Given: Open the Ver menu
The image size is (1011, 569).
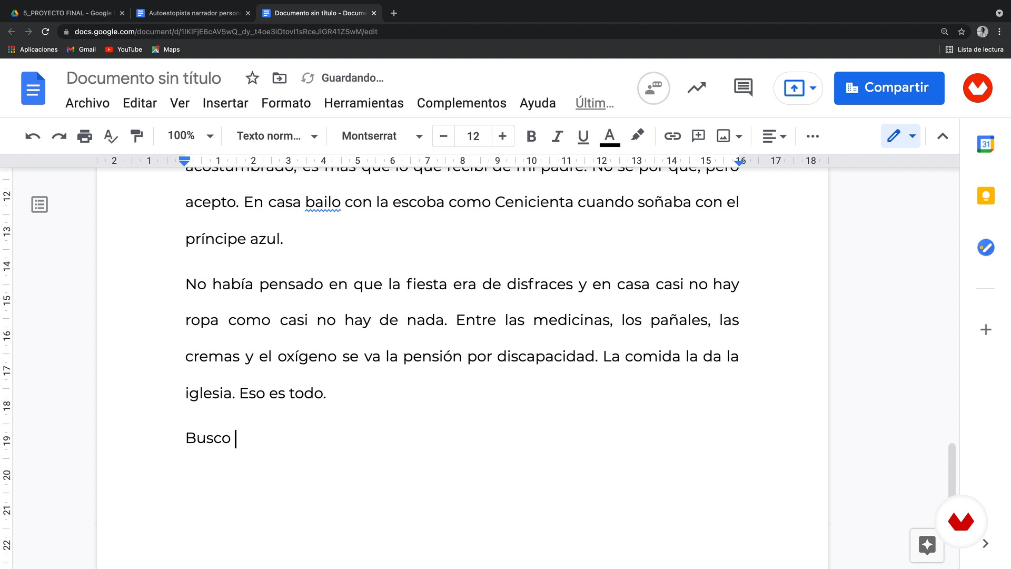Looking at the screenshot, I should 180,103.
